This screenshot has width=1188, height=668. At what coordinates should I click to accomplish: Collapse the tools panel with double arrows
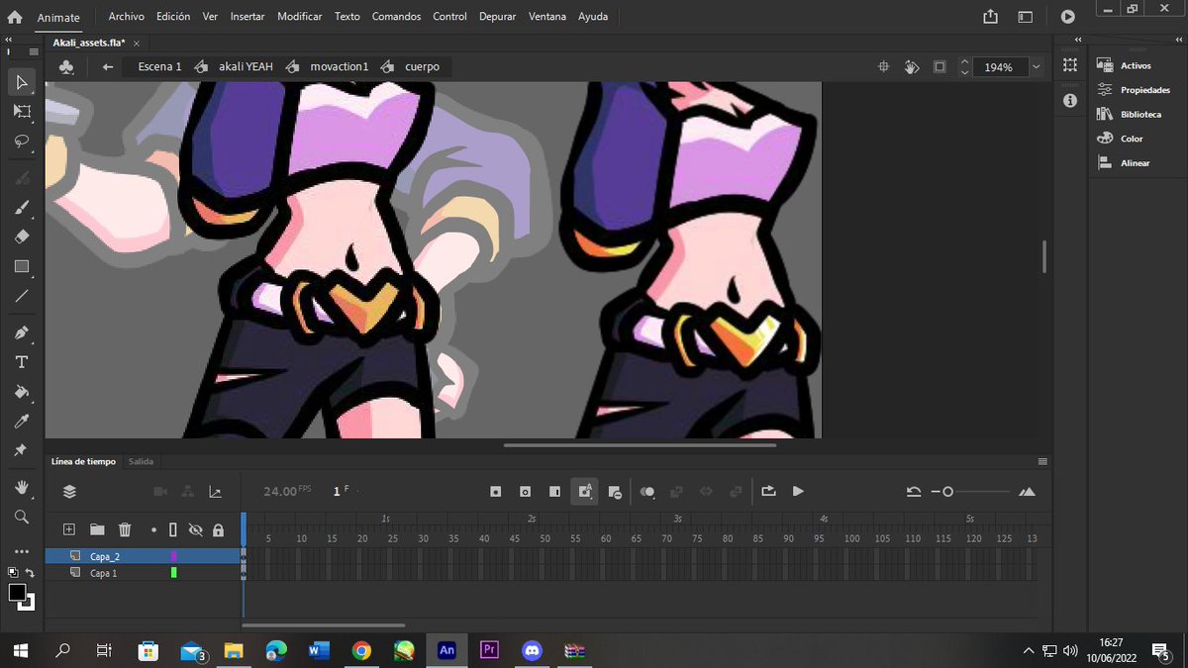9,40
